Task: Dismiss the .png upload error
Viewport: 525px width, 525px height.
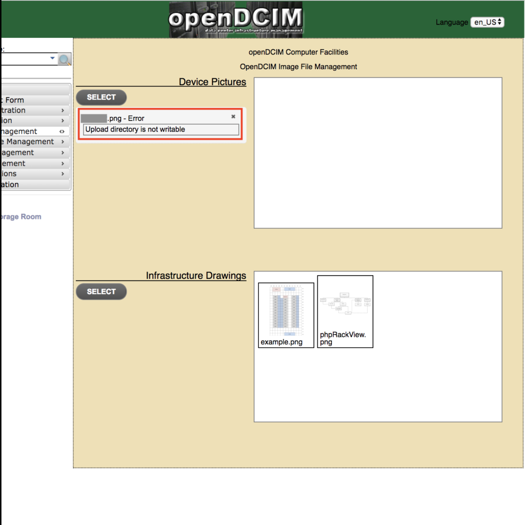Action: [x=233, y=116]
